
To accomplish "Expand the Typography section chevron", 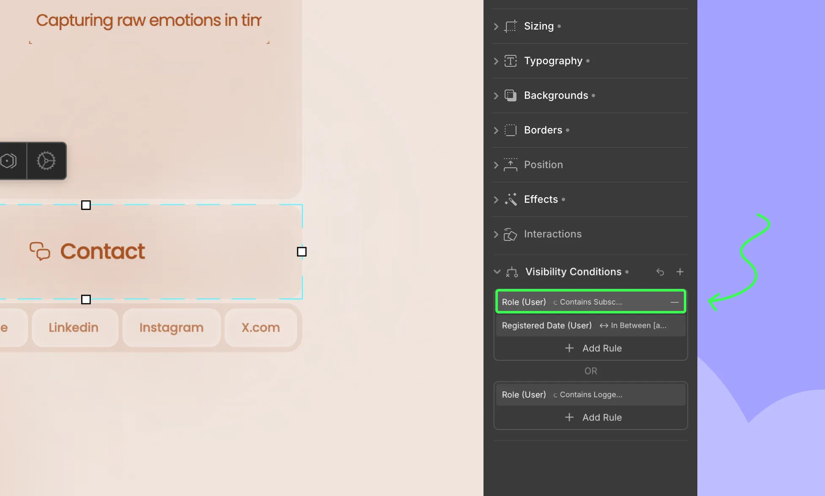I will pyautogui.click(x=496, y=61).
